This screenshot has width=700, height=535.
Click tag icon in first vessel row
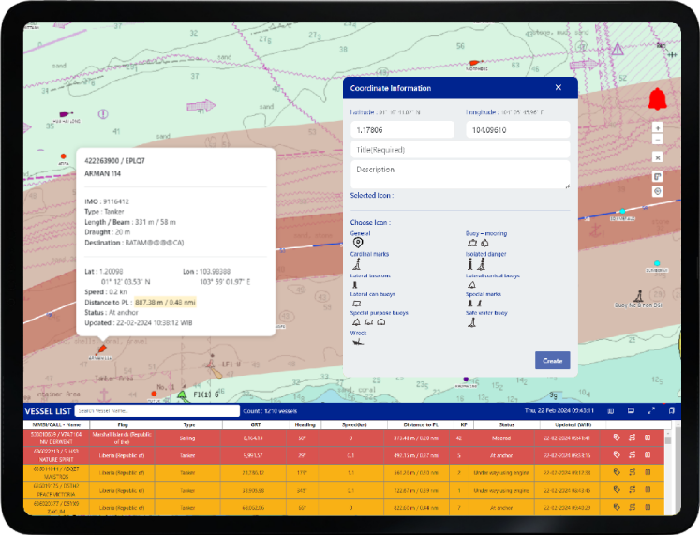tap(617, 437)
